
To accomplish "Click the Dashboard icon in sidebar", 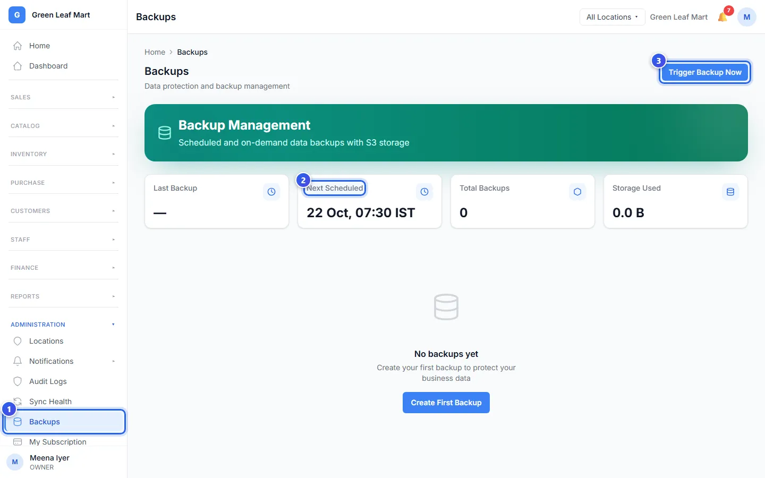I will 18,66.
